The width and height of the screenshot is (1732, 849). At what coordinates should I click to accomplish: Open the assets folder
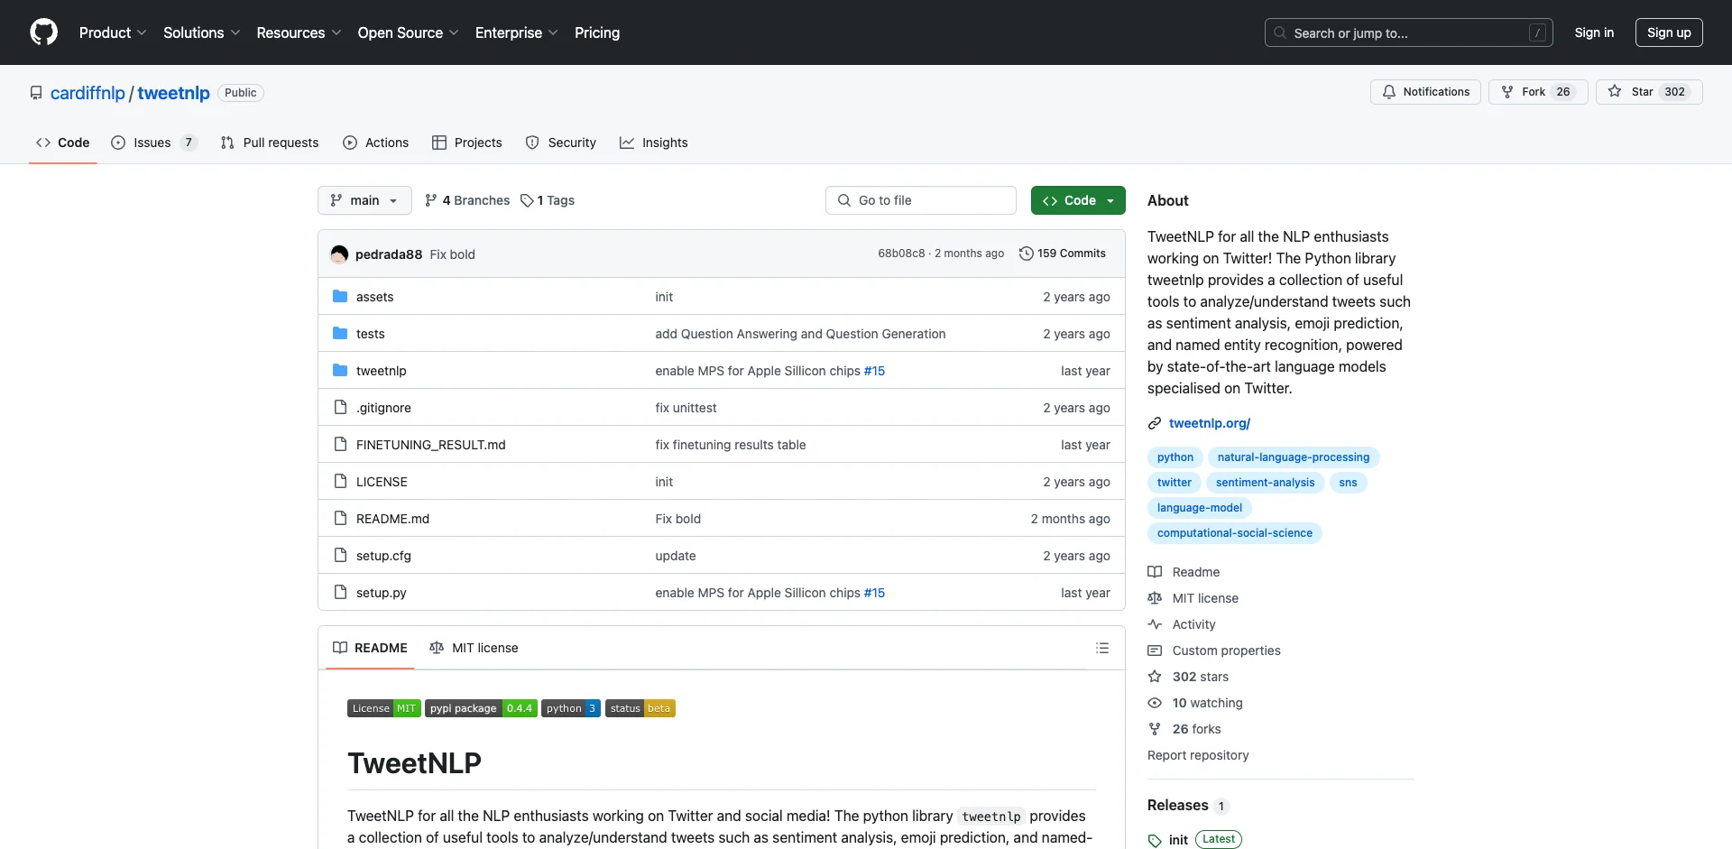[375, 297]
